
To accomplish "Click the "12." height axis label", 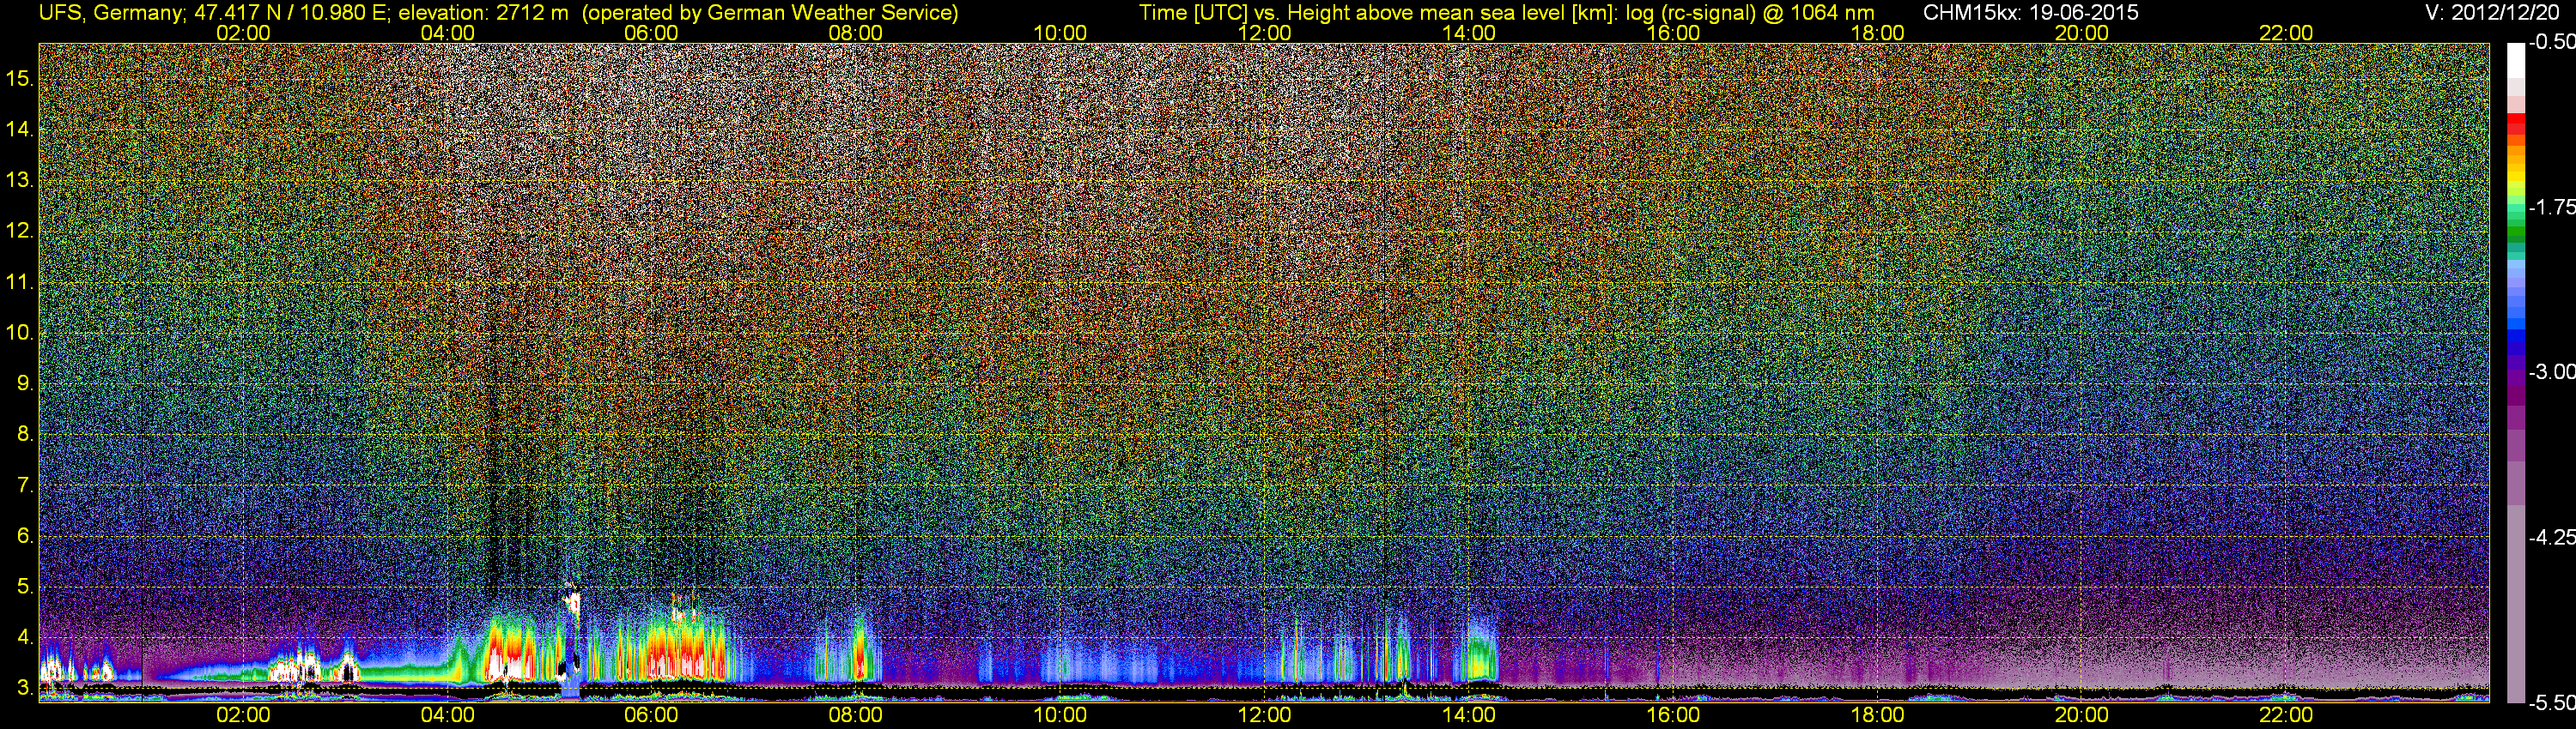I will click(20, 232).
